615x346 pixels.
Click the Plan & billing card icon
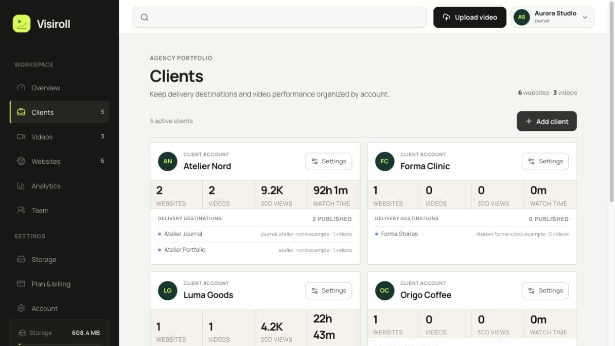[x=21, y=284]
